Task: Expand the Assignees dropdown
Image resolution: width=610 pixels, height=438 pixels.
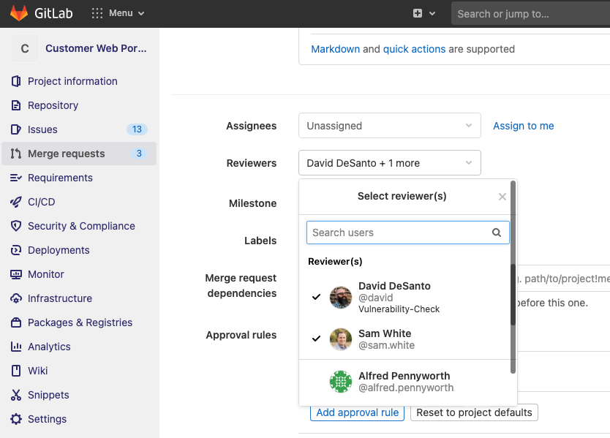Action: pos(389,126)
